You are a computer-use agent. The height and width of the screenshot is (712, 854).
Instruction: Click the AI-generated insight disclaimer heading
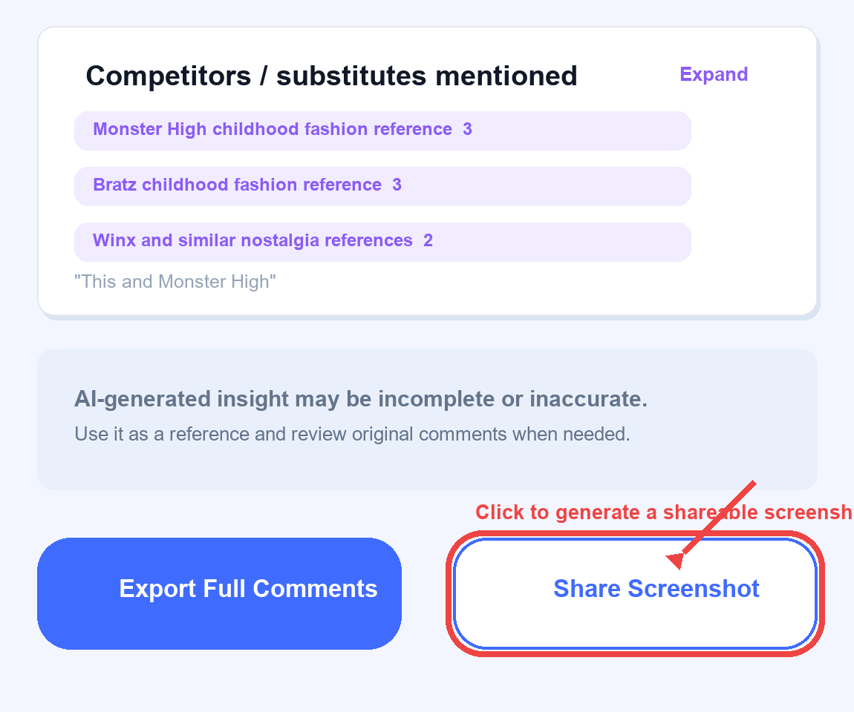[x=361, y=399]
